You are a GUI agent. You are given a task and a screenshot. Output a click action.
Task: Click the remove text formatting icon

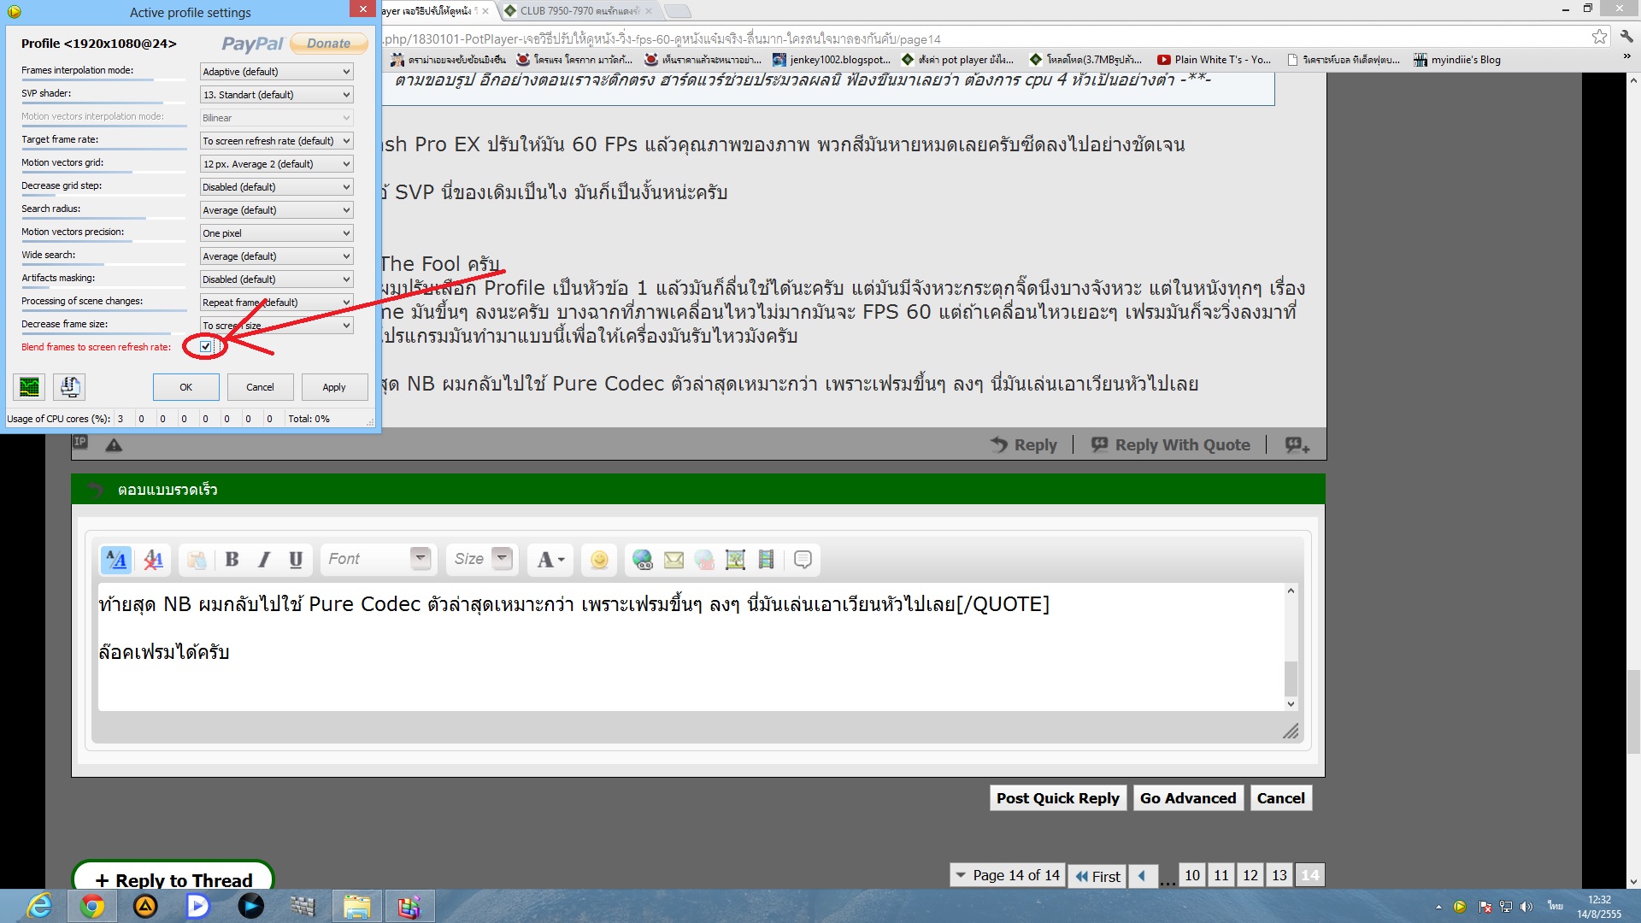click(x=153, y=560)
